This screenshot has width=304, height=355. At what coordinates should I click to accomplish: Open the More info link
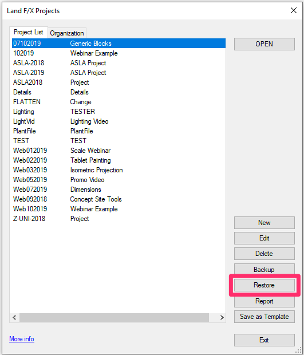tap(22, 339)
